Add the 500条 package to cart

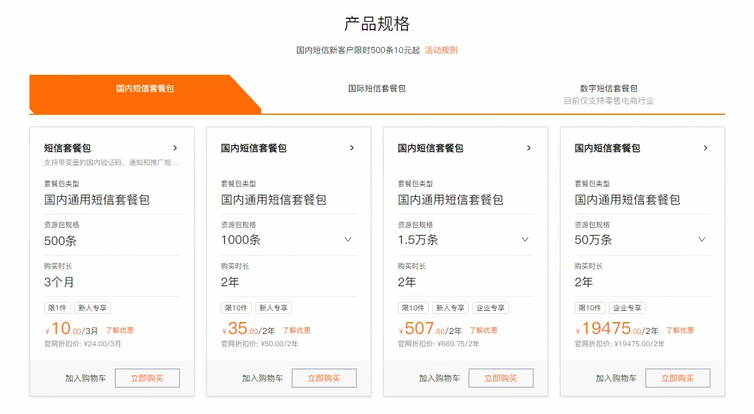pos(85,378)
